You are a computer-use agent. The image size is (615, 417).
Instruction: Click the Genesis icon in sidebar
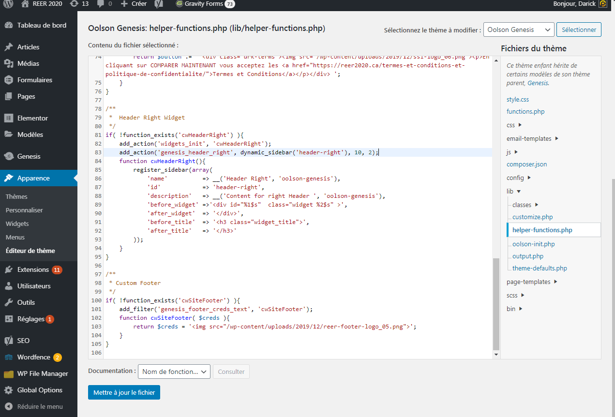coord(9,156)
